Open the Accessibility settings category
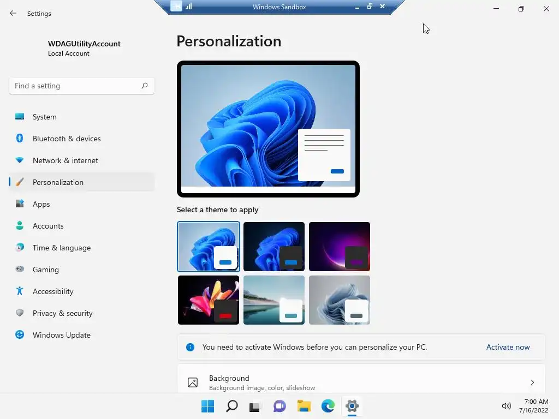Viewport: 559px width, 419px height. pyautogui.click(x=82, y=291)
